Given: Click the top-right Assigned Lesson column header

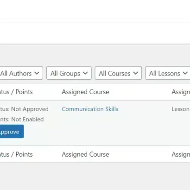Looking at the screenshot, I should [x=181, y=92].
